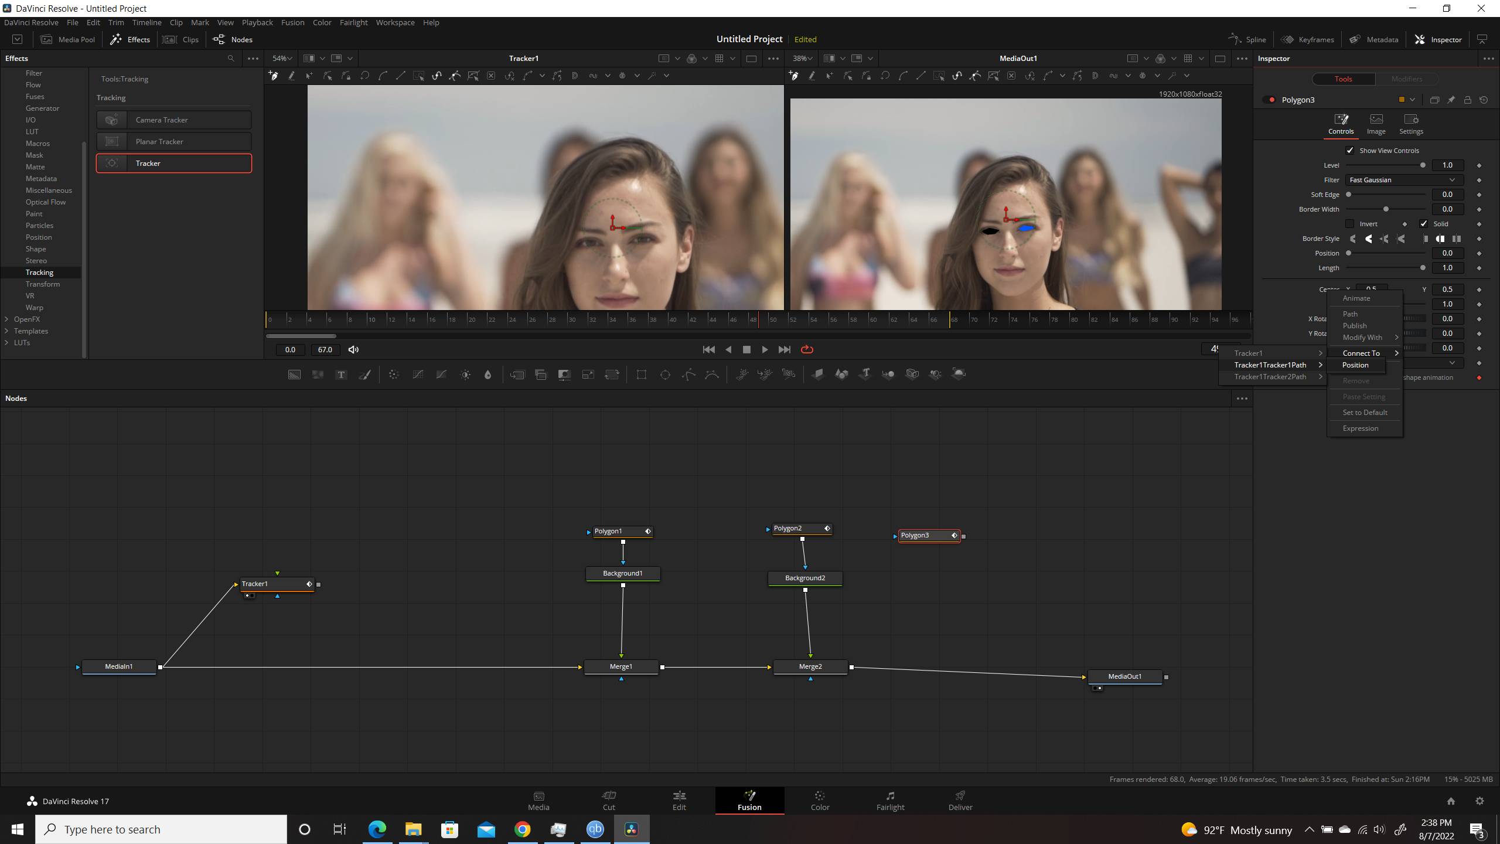
Task: Open project settings gear icon
Action: (1479, 801)
